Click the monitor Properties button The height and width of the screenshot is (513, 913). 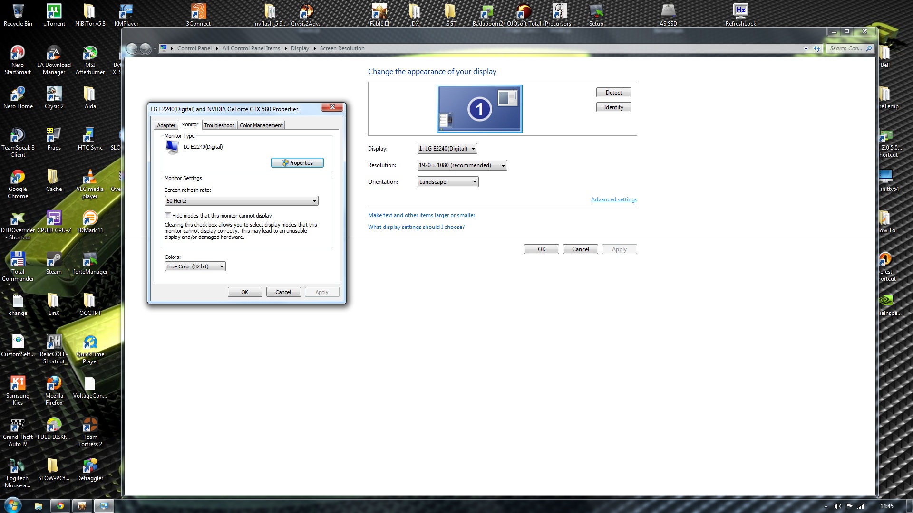coord(297,163)
